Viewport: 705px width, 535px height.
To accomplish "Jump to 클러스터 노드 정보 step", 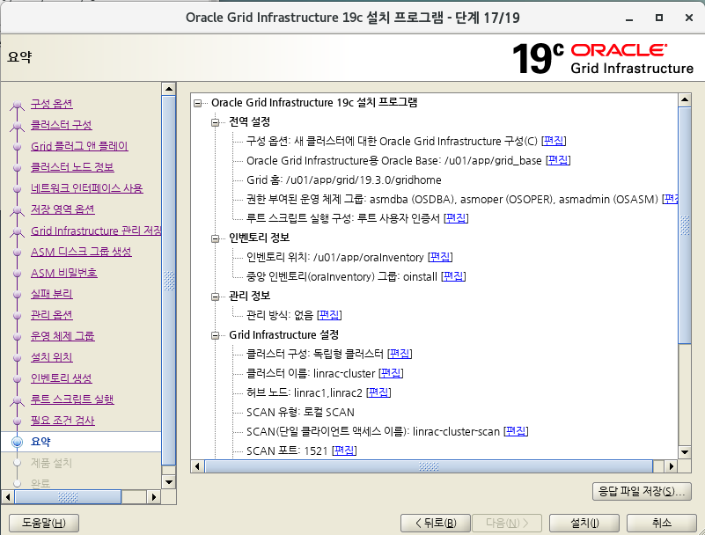I will (x=72, y=167).
